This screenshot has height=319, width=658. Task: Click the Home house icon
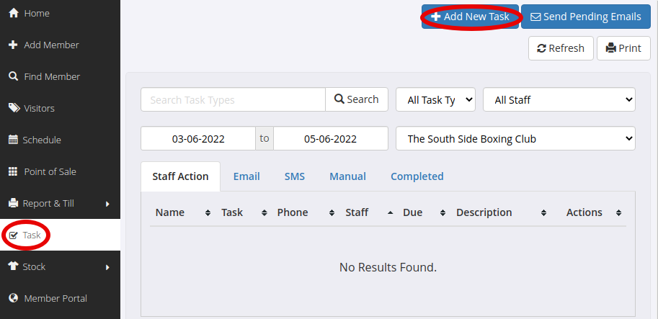pos(14,14)
